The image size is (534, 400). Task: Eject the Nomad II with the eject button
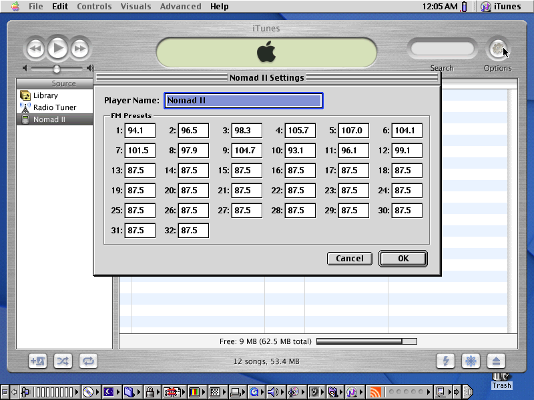pyautogui.click(x=496, y=361)
